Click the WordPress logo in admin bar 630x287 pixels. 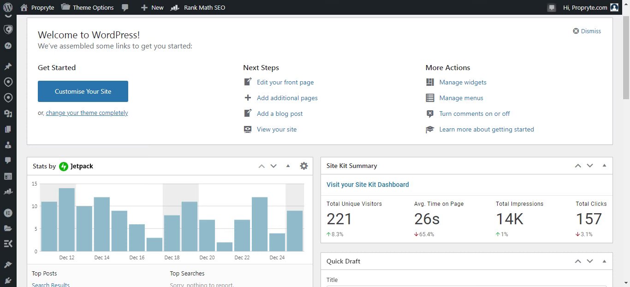(x=7, y=7)
